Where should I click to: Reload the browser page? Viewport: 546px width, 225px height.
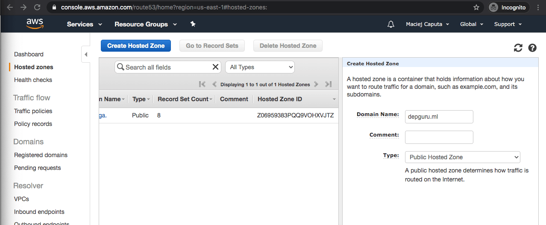(37, 7)
